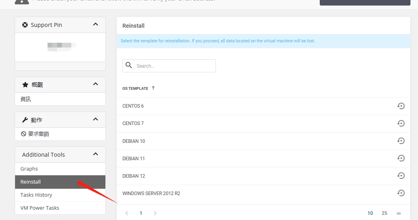Show 25 items per page
The width and height of the screenshot is (418, 220).
coord(384,213)
